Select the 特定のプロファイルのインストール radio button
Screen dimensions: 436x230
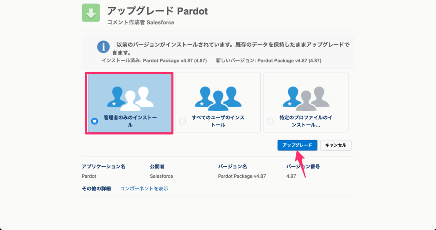[x=270, y=121]
